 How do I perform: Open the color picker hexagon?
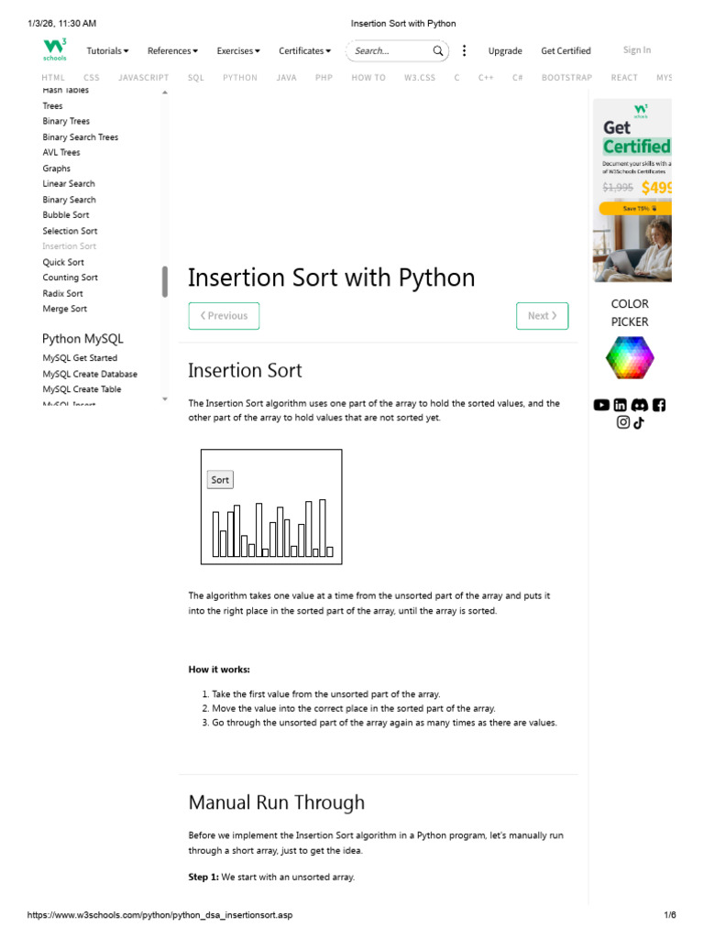630,358
